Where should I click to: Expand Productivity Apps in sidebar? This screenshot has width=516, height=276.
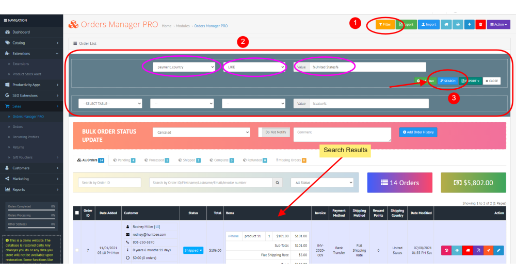(x=31, y=85)
